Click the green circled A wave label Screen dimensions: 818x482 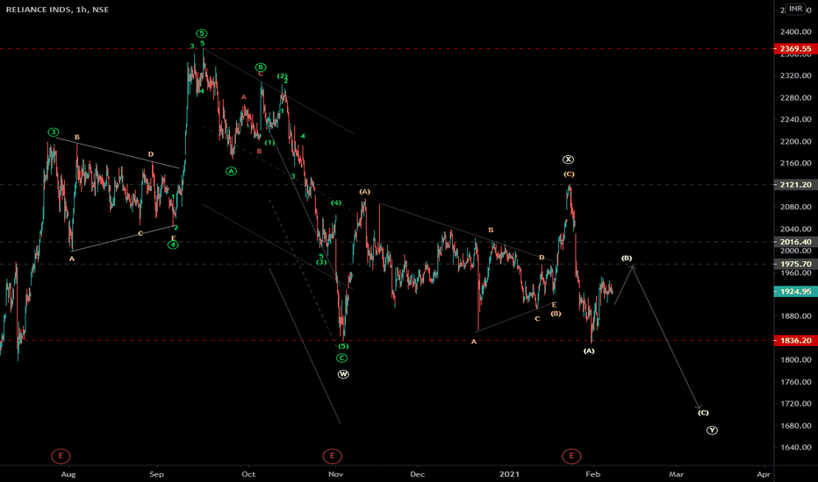click(x=231, y=171)
